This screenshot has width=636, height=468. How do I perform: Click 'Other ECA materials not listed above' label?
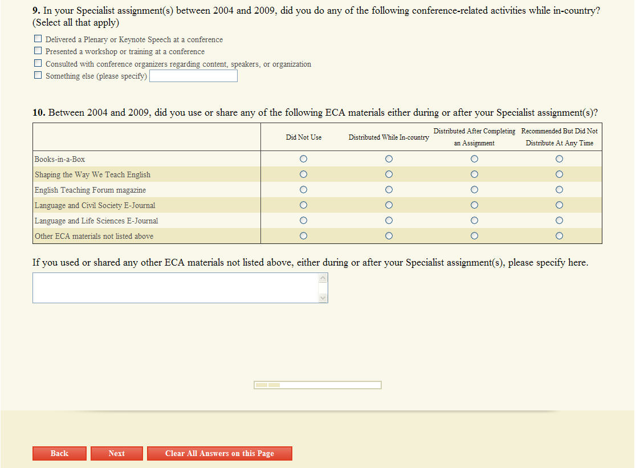pos(94,237)
